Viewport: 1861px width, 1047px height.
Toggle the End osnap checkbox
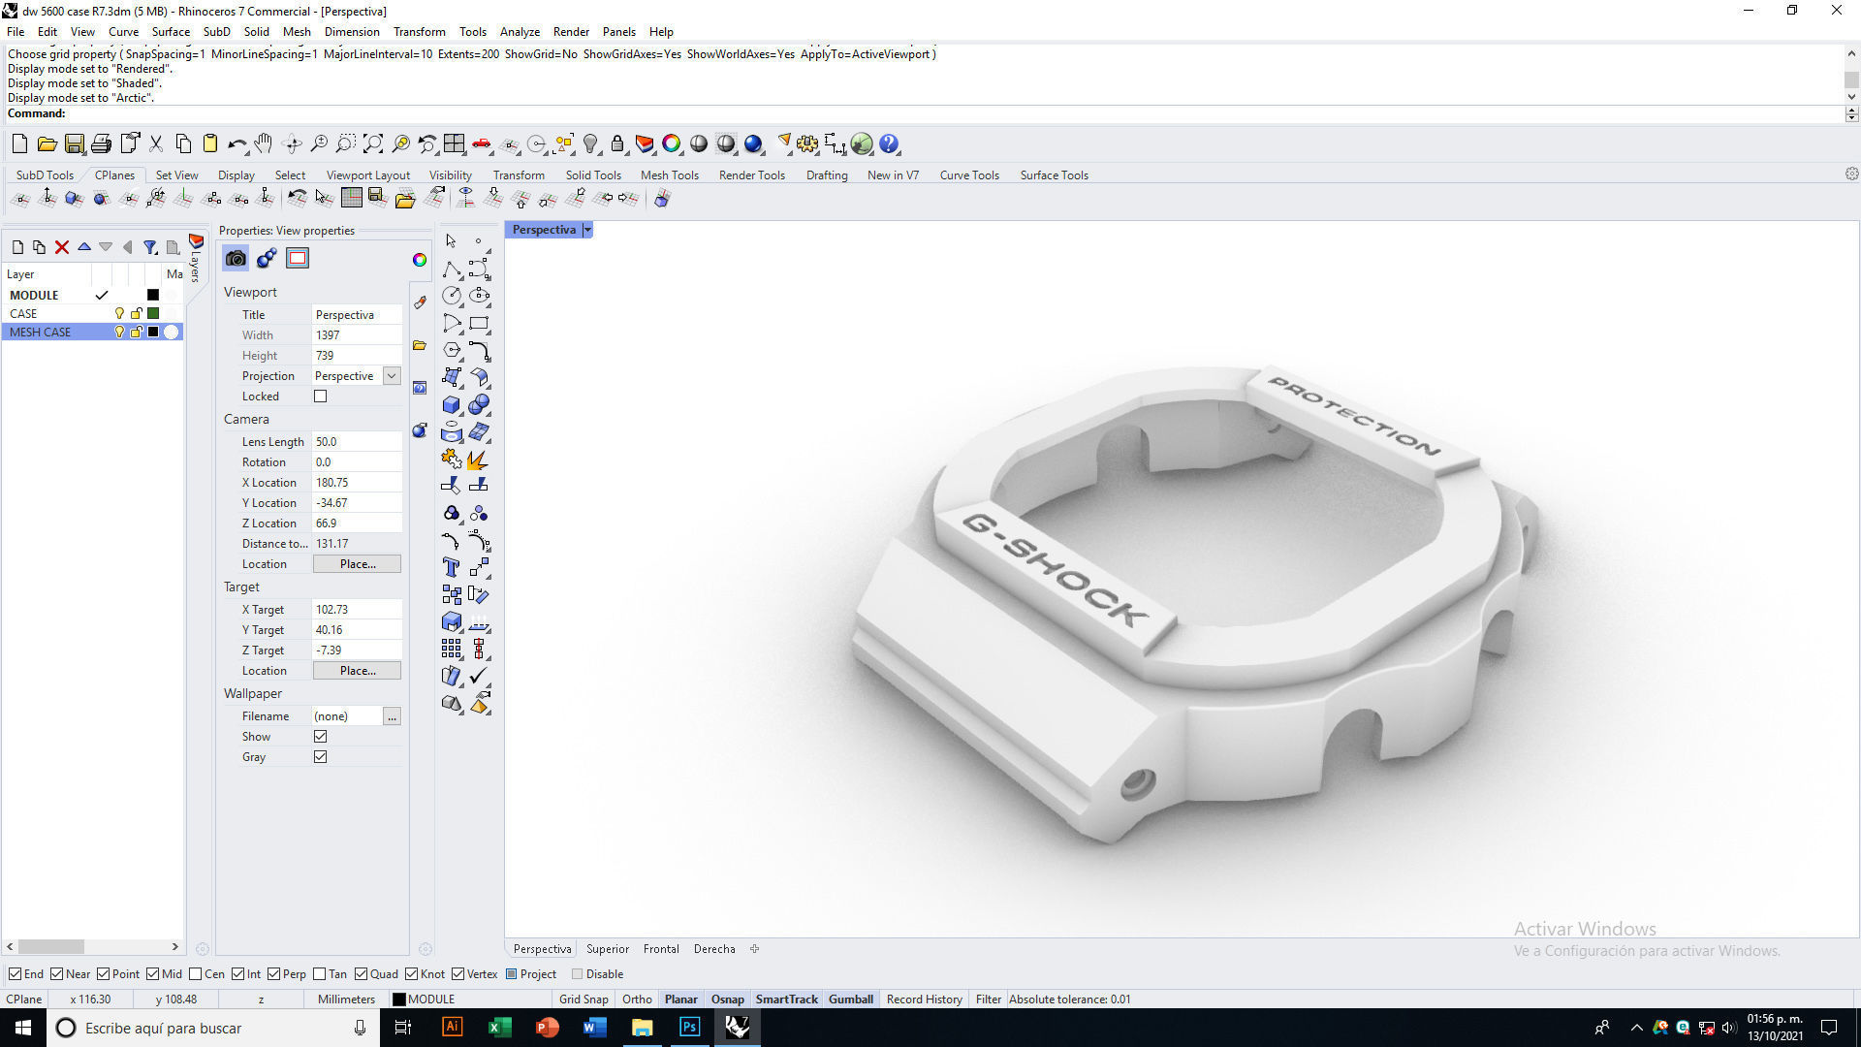(x=15, y=974)
